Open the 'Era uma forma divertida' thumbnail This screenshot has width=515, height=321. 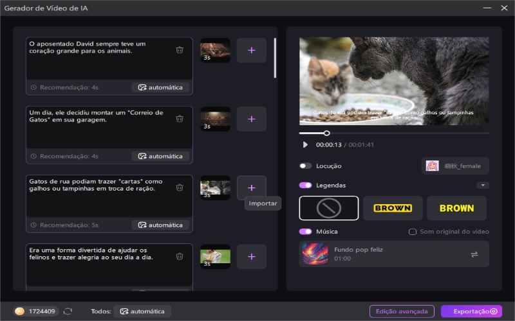215,256
